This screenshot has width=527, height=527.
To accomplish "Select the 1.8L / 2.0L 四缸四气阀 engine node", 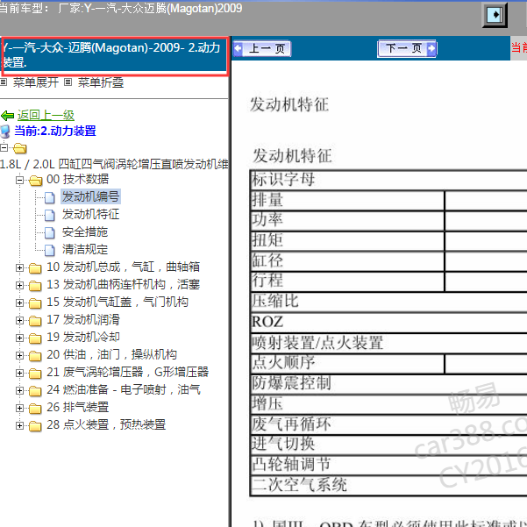I will 114,164.
